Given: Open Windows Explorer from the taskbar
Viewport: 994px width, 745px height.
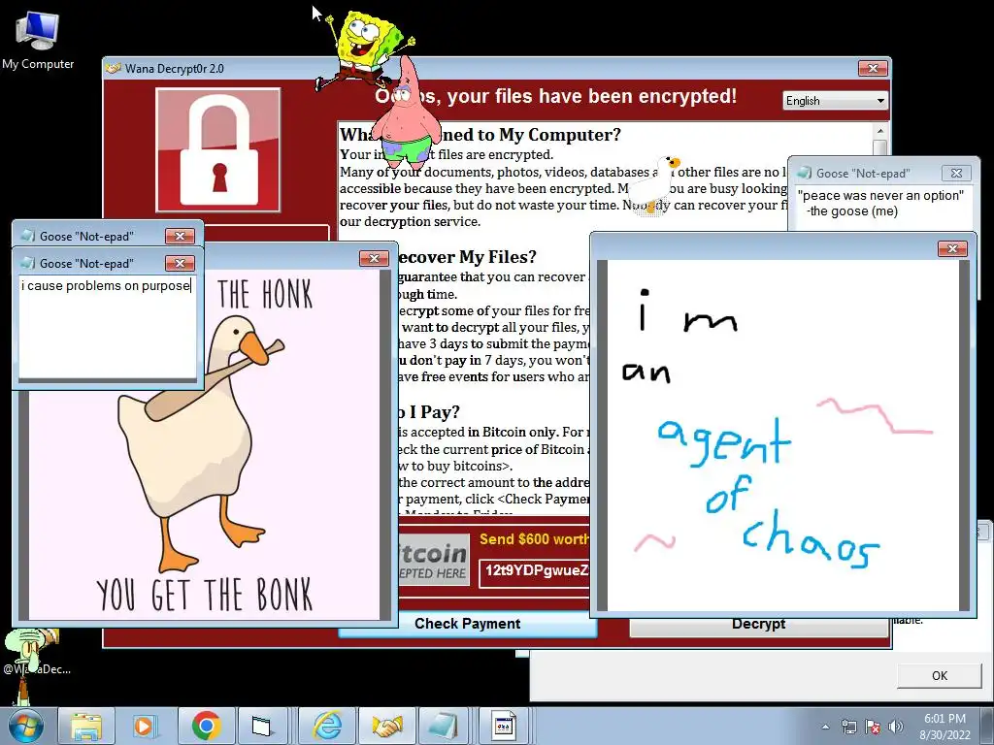Looking at the screenshot, I should tap(86, 726).
